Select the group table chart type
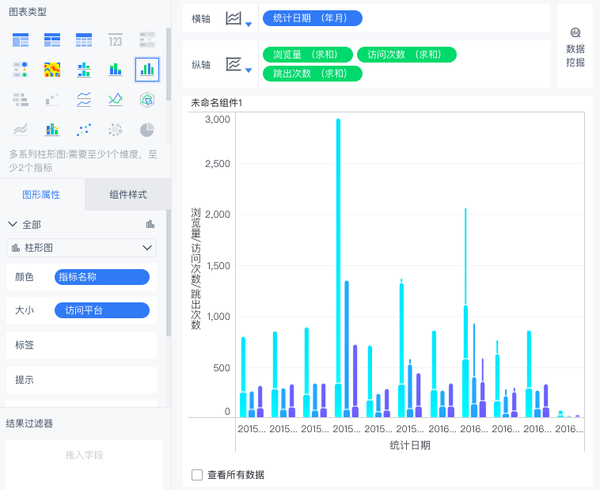Screen dimensions: 600x490 point(21,40)
